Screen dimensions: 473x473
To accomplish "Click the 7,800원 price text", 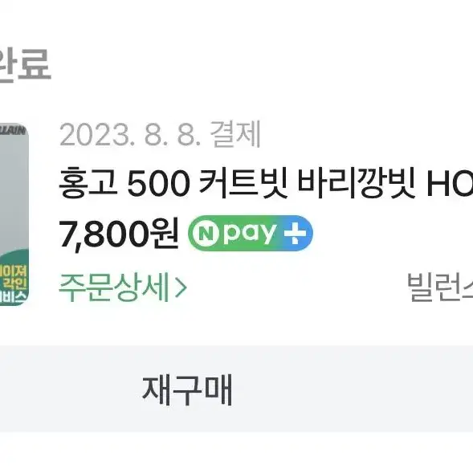I will click(x=119, y=234).
